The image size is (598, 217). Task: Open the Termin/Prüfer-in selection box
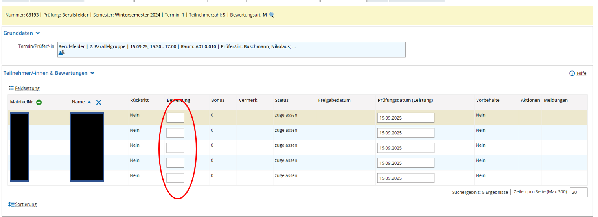(x=231, y=50)
